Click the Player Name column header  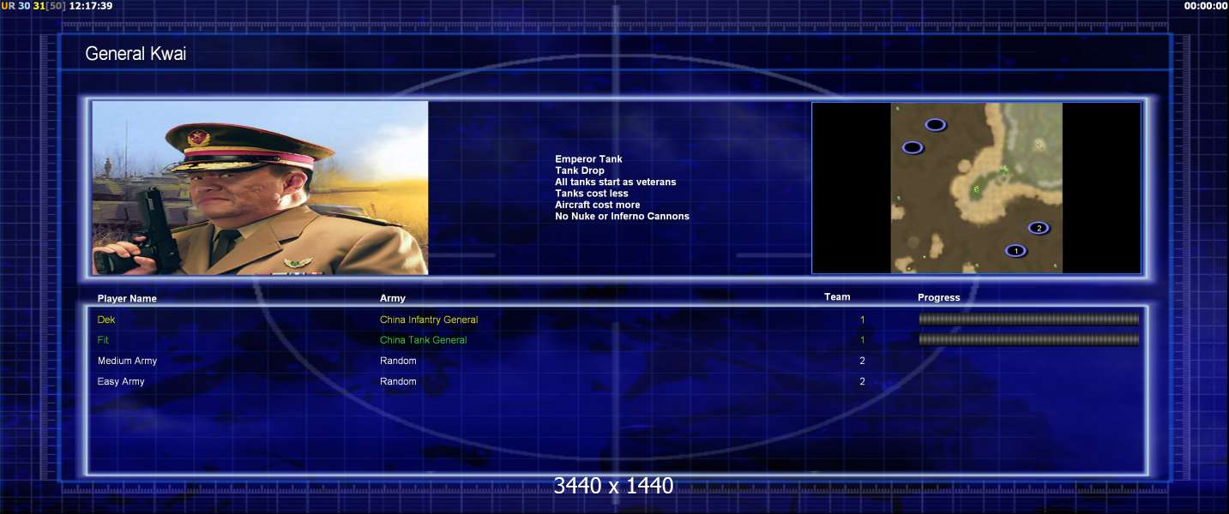[x=127, y=299]
